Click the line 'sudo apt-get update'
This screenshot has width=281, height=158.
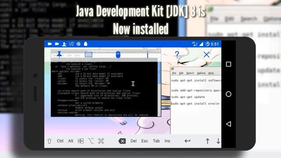pos(188,97)
